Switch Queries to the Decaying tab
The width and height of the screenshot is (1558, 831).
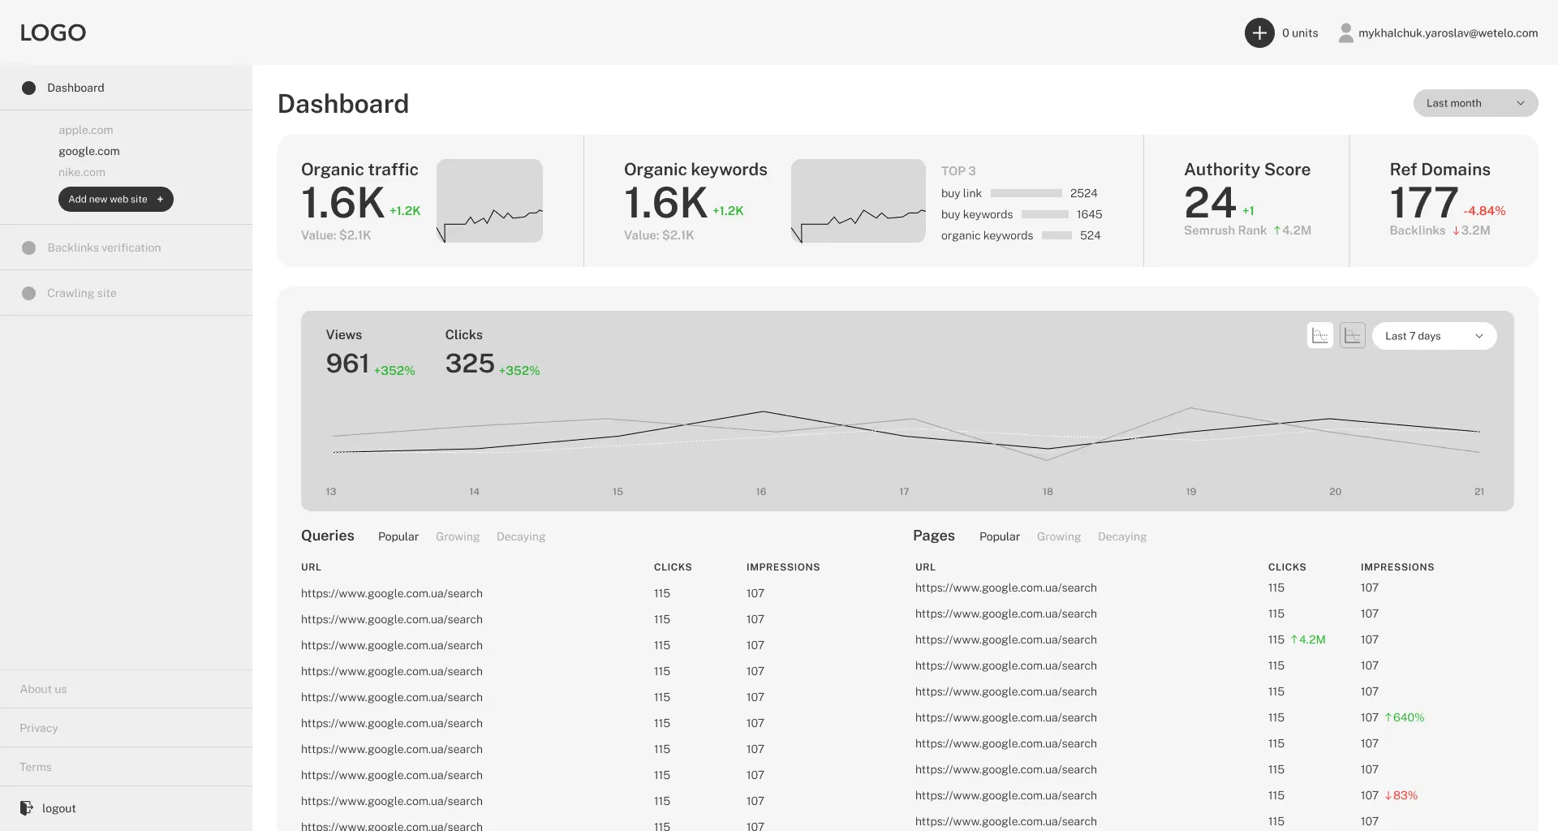pos(521,537)
